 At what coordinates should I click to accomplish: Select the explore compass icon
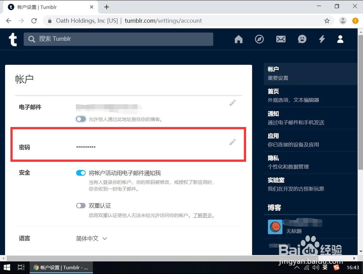259,39
